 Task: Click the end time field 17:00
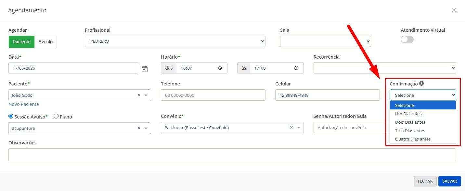click(277, 68)
